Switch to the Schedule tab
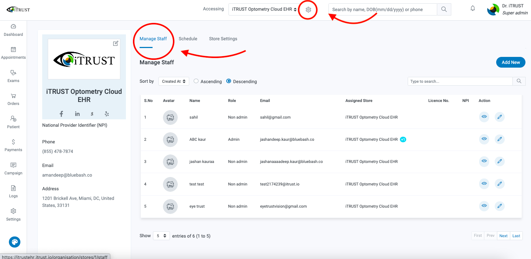This screenshot has height=259, width=531. click(x=188, y=39)
